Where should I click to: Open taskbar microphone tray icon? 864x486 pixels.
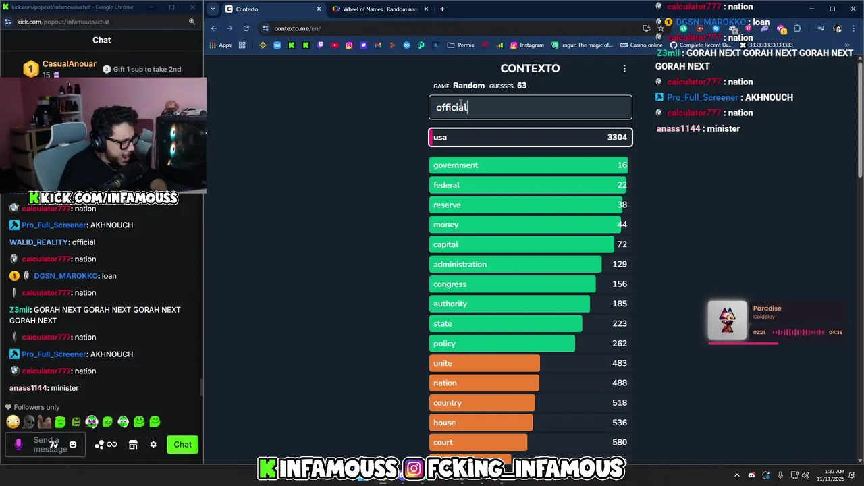tap(780, 475)
